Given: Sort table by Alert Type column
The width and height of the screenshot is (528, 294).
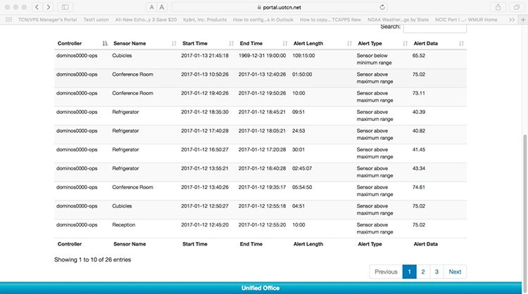Looking at the screenshot, I should (x=383, y=44).
